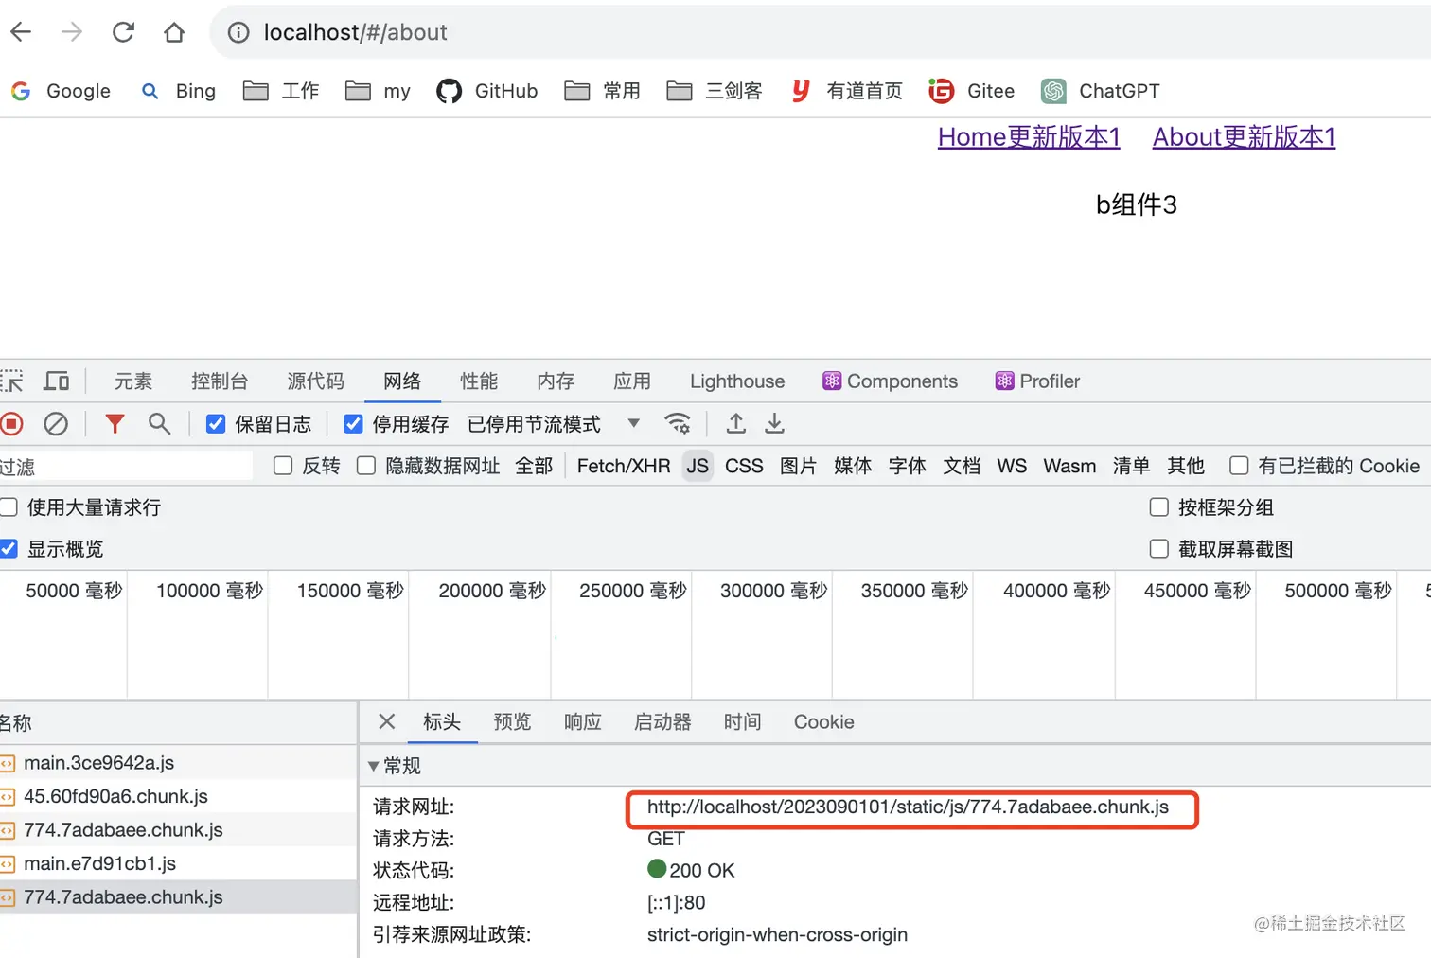1431x958 pixels.
Task: Click the browser back arrow
Action: [21, 32]
